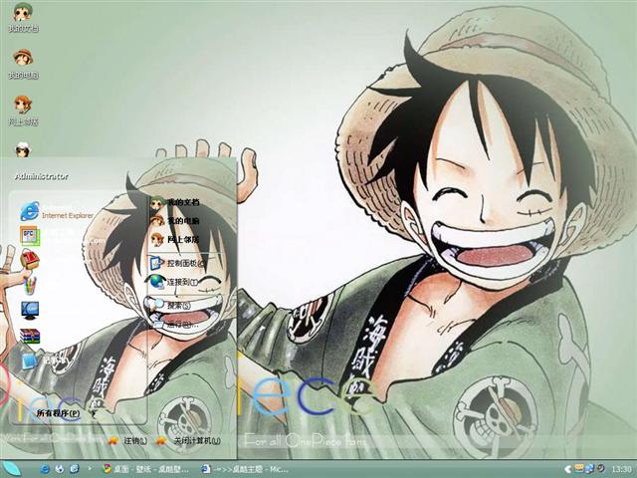Viewport: 637px width, 478px height.
Task: Select the white-hat character desktop icon
Action: click(23, 149)
